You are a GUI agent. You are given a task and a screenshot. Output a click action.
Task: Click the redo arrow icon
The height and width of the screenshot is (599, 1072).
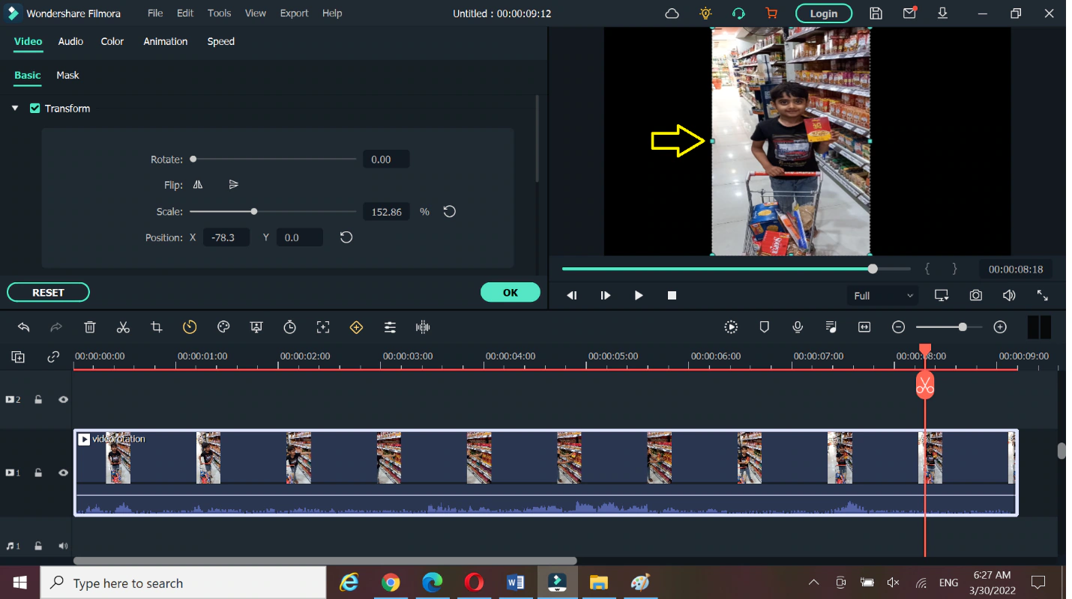point(56,327)
